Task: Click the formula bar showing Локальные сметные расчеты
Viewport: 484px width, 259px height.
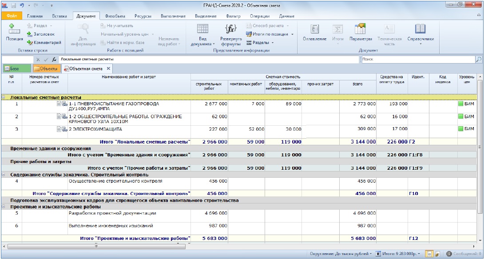Action: click(x=209, y=59)
